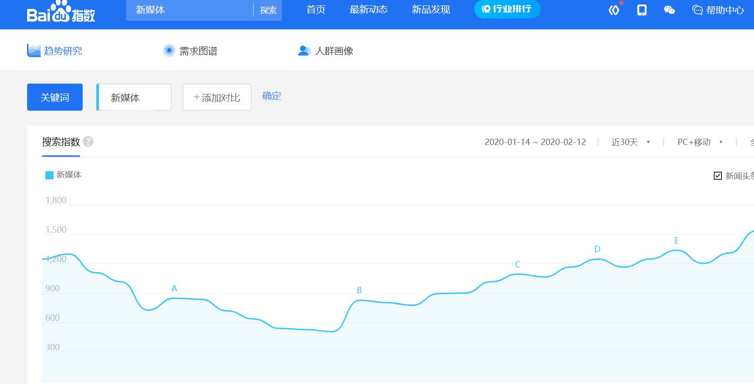Toggle the 新闻头条 checkbox
Viewport: 754px width, 384px height.
click(717, 176)
